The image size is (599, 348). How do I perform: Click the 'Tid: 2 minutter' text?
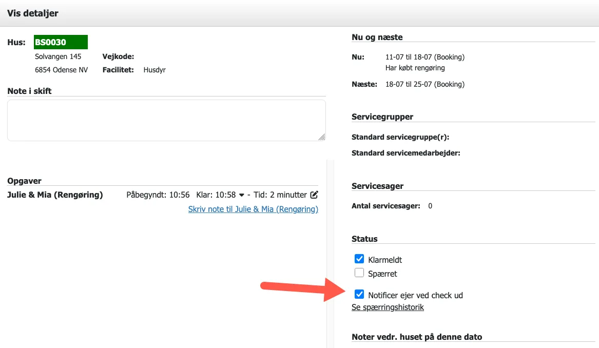point(280,195)
